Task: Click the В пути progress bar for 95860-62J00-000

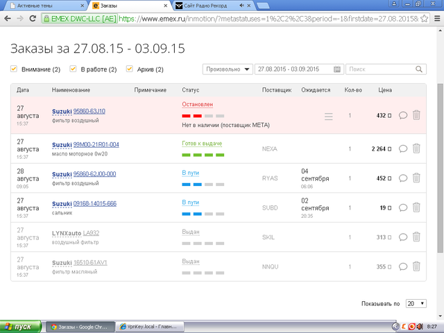Action: pyautogui.click(x=203, y=185)
